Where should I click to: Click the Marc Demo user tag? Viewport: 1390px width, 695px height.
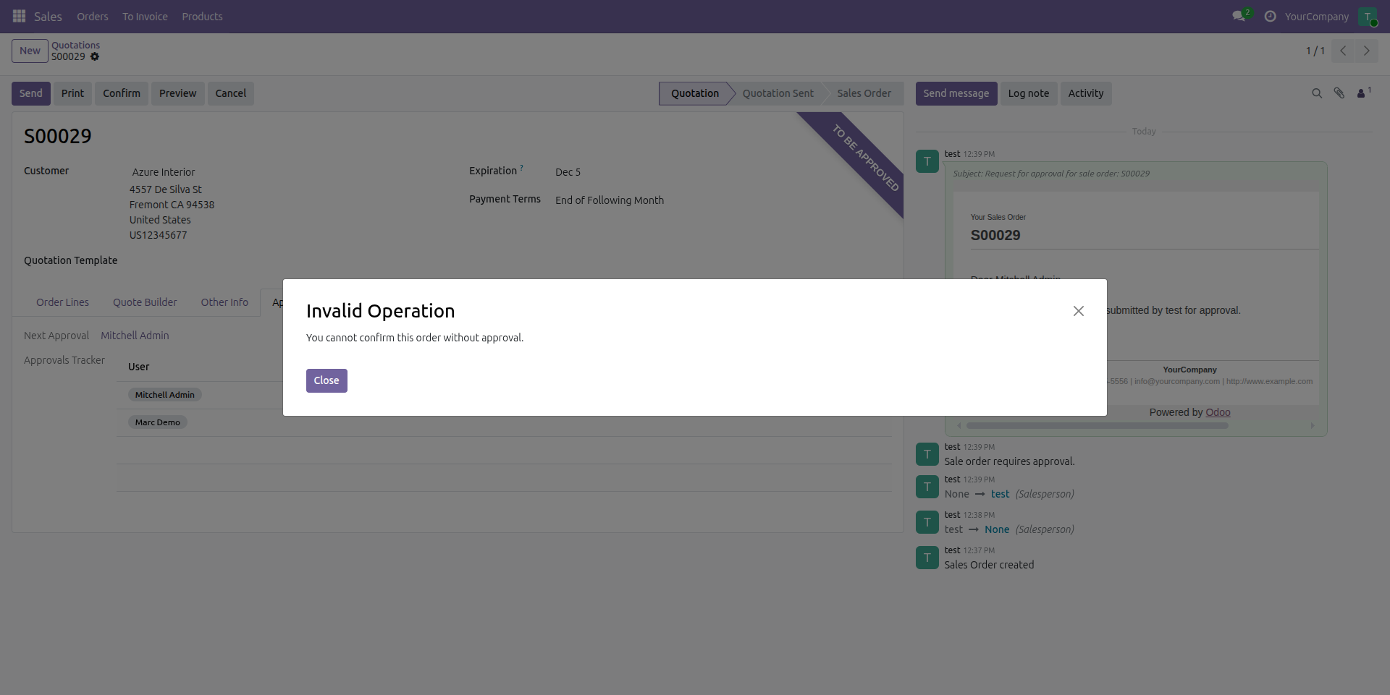coord(158,422)
